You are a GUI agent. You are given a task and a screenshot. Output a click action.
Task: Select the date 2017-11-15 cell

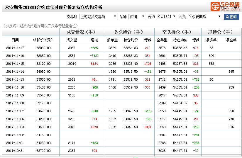(x=15, y=64)
